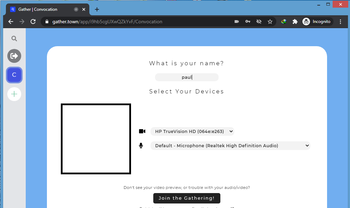Viewport: 350px width, 208px height.
Task: Click the search magnifier in the sidebar
Action: pyautogui.click(x=14, y=39)
